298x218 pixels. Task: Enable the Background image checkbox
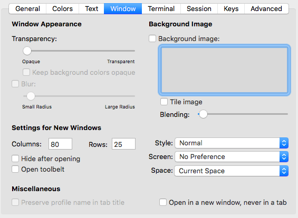click(x=152, y=38)
